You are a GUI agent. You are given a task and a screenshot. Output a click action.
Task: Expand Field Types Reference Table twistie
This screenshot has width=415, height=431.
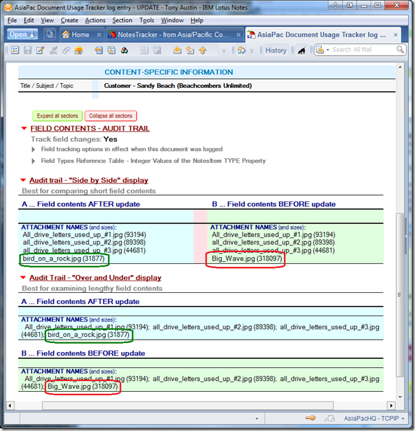[x=34, y=161]
